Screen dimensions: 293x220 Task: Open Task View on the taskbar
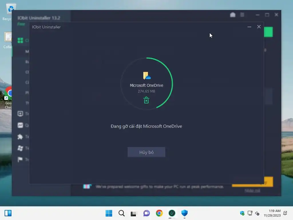point(134,213)
